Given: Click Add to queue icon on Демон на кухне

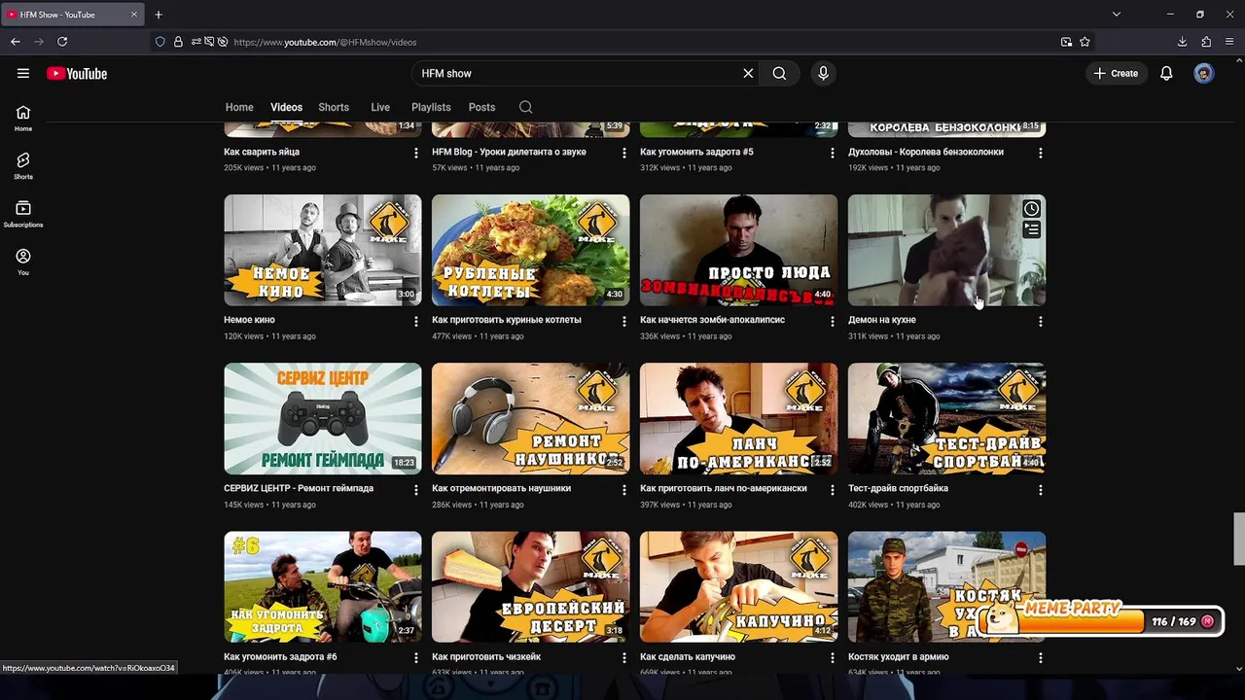Looking at the screenshot, I should click(x=1031, y=229).
